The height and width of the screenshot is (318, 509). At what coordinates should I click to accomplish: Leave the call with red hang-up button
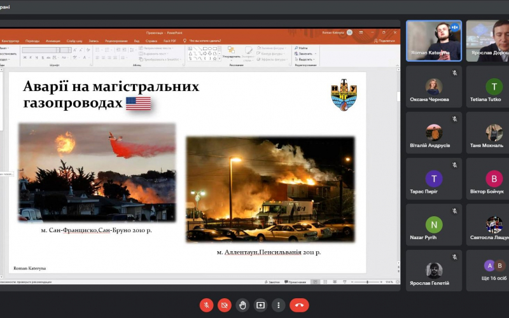click(299, 305)
